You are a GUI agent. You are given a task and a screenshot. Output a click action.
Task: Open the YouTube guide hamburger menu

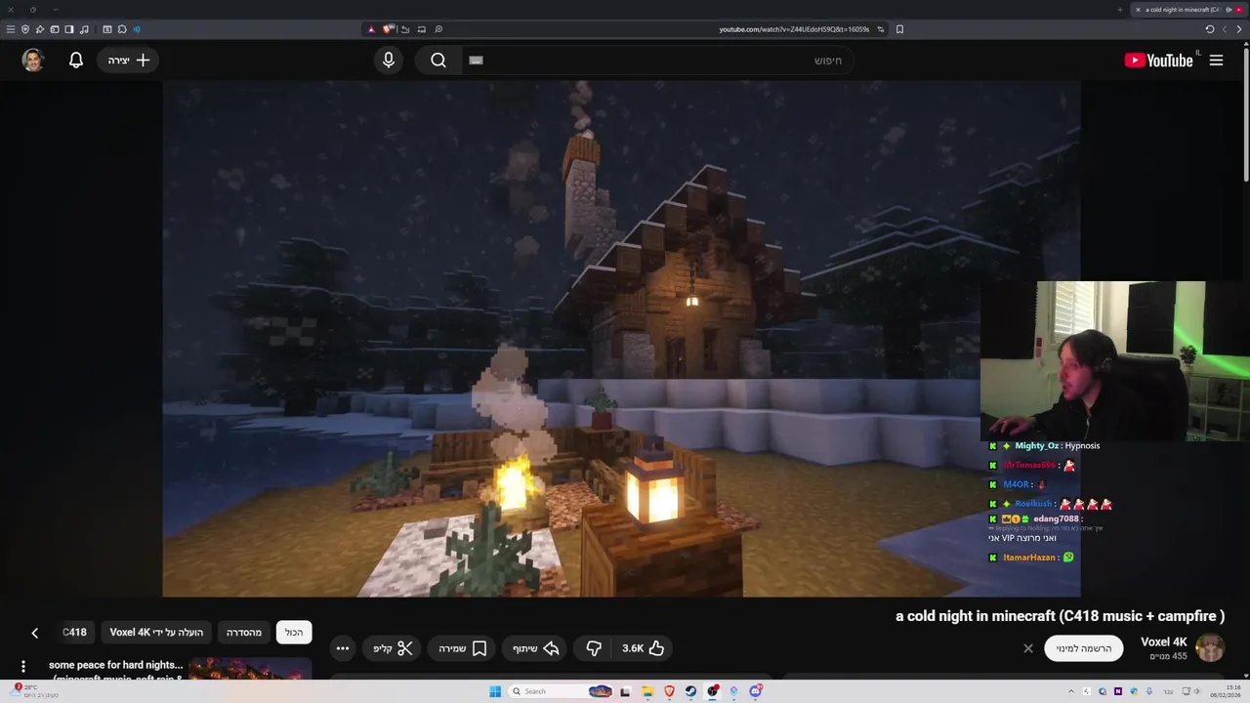click(1216, 61)
